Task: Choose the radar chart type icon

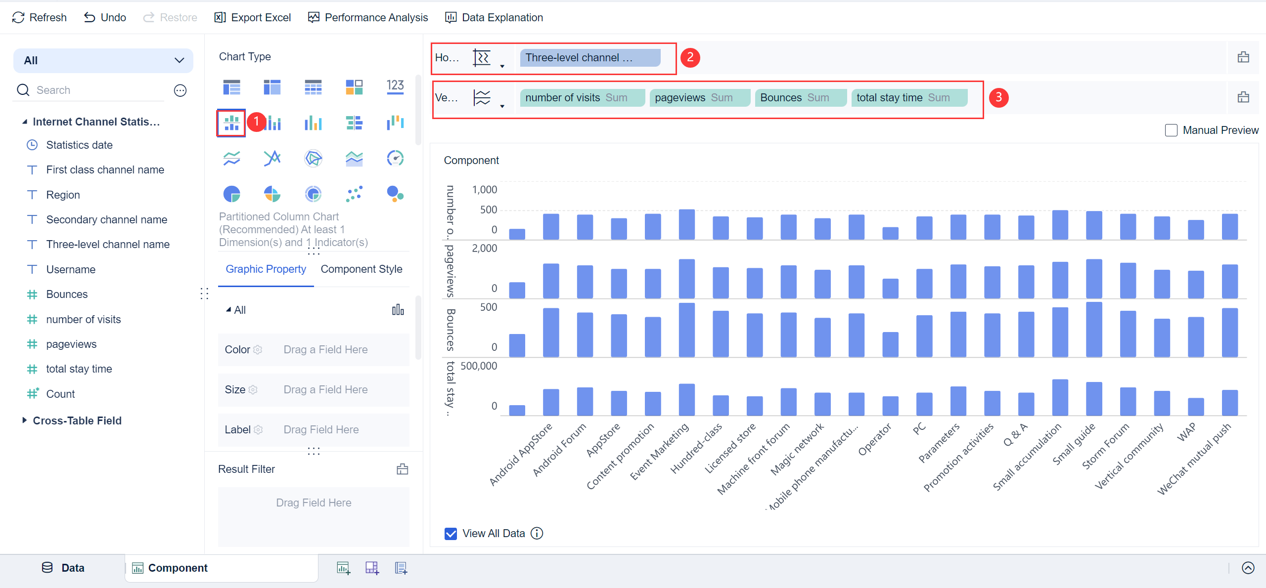Action: (313, 158)
